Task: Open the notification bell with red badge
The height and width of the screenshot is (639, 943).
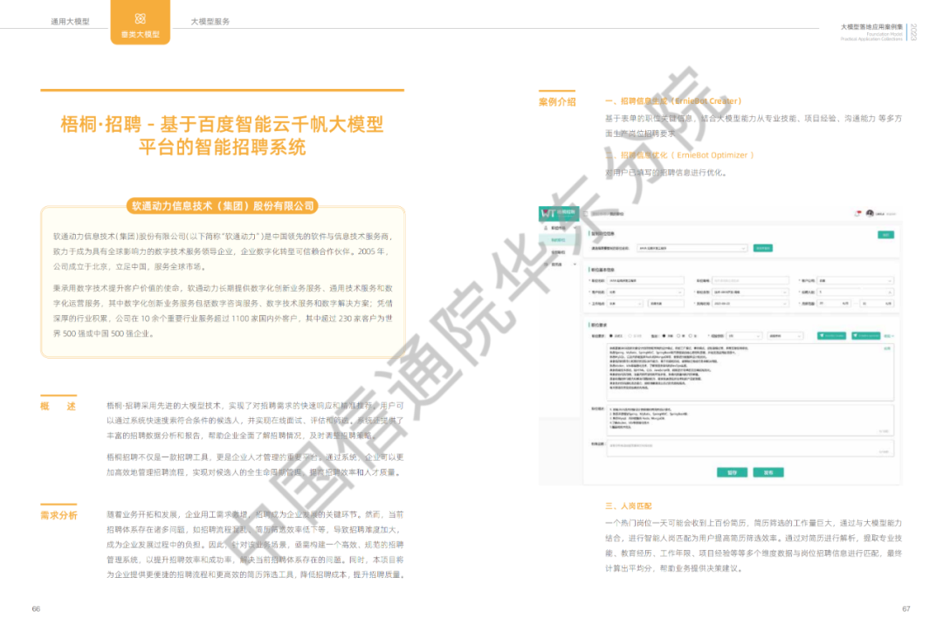Action: tap(857, 213)
